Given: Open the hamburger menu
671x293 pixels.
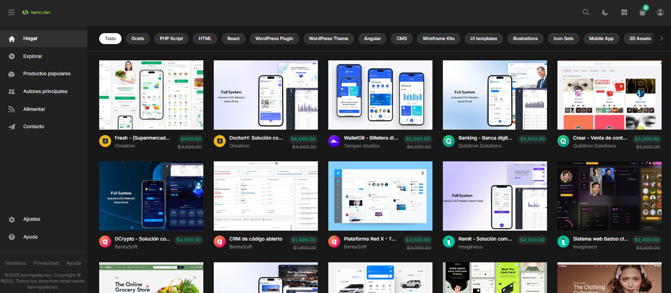Looking at the screenshot, I should [11, 12].
